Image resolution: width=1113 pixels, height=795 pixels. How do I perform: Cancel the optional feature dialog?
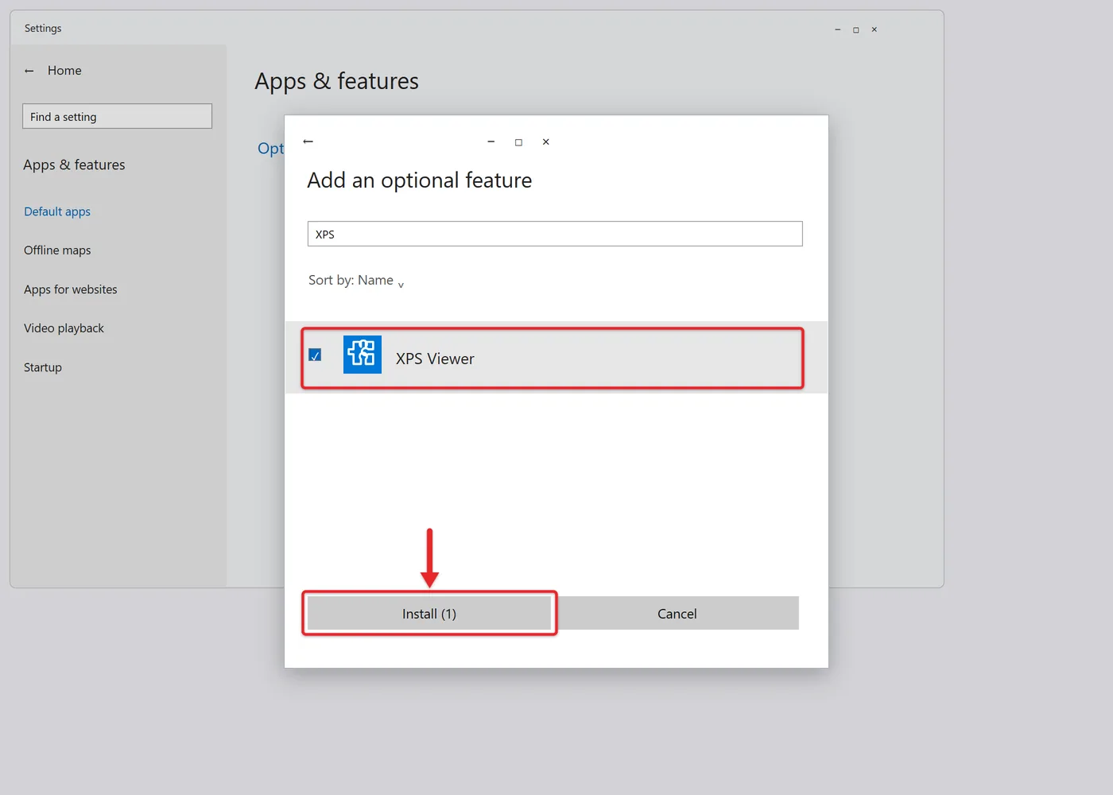677,614
